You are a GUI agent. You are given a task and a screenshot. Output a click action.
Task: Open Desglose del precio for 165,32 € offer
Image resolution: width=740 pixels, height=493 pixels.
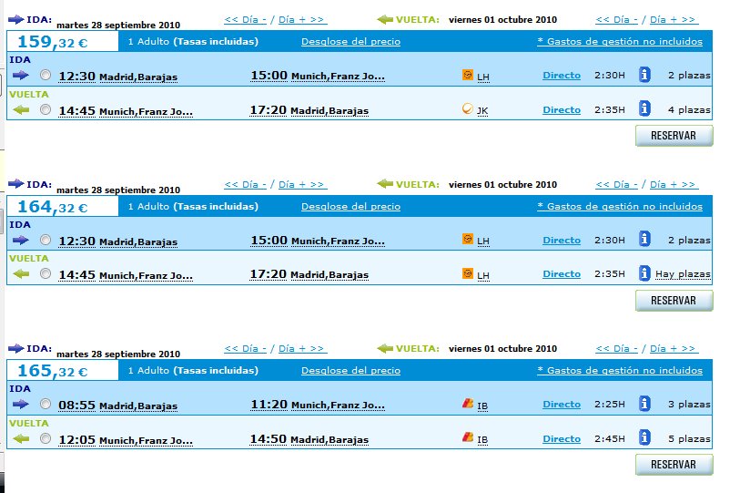coord(350,371)
